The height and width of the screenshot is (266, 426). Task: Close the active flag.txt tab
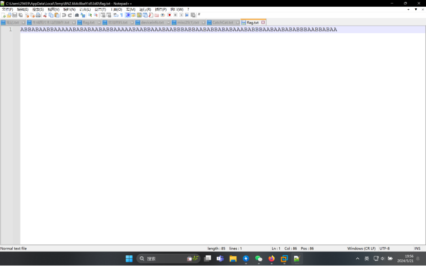(x=263, y=23)
